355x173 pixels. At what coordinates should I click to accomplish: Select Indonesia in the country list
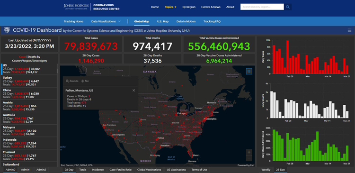[x=29, y=143]
